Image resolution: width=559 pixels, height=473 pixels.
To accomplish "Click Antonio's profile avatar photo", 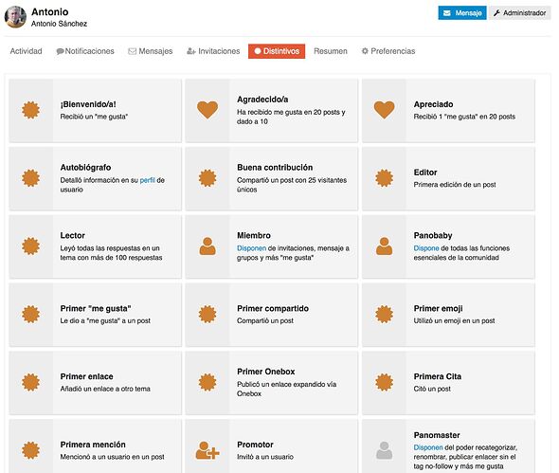I will tap(15, 17).
